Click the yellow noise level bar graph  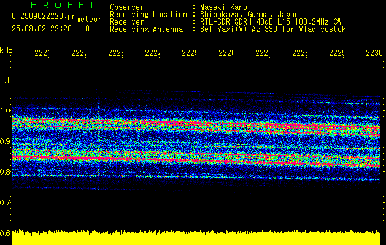[x=196, y=238]
